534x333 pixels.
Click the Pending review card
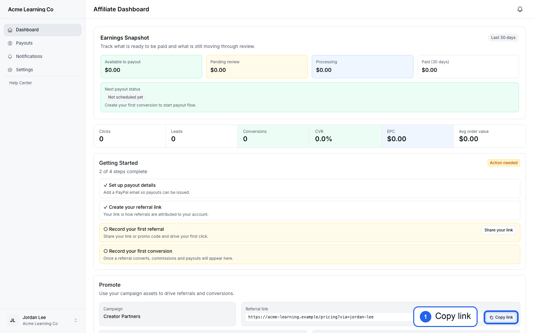pos(257,67)
